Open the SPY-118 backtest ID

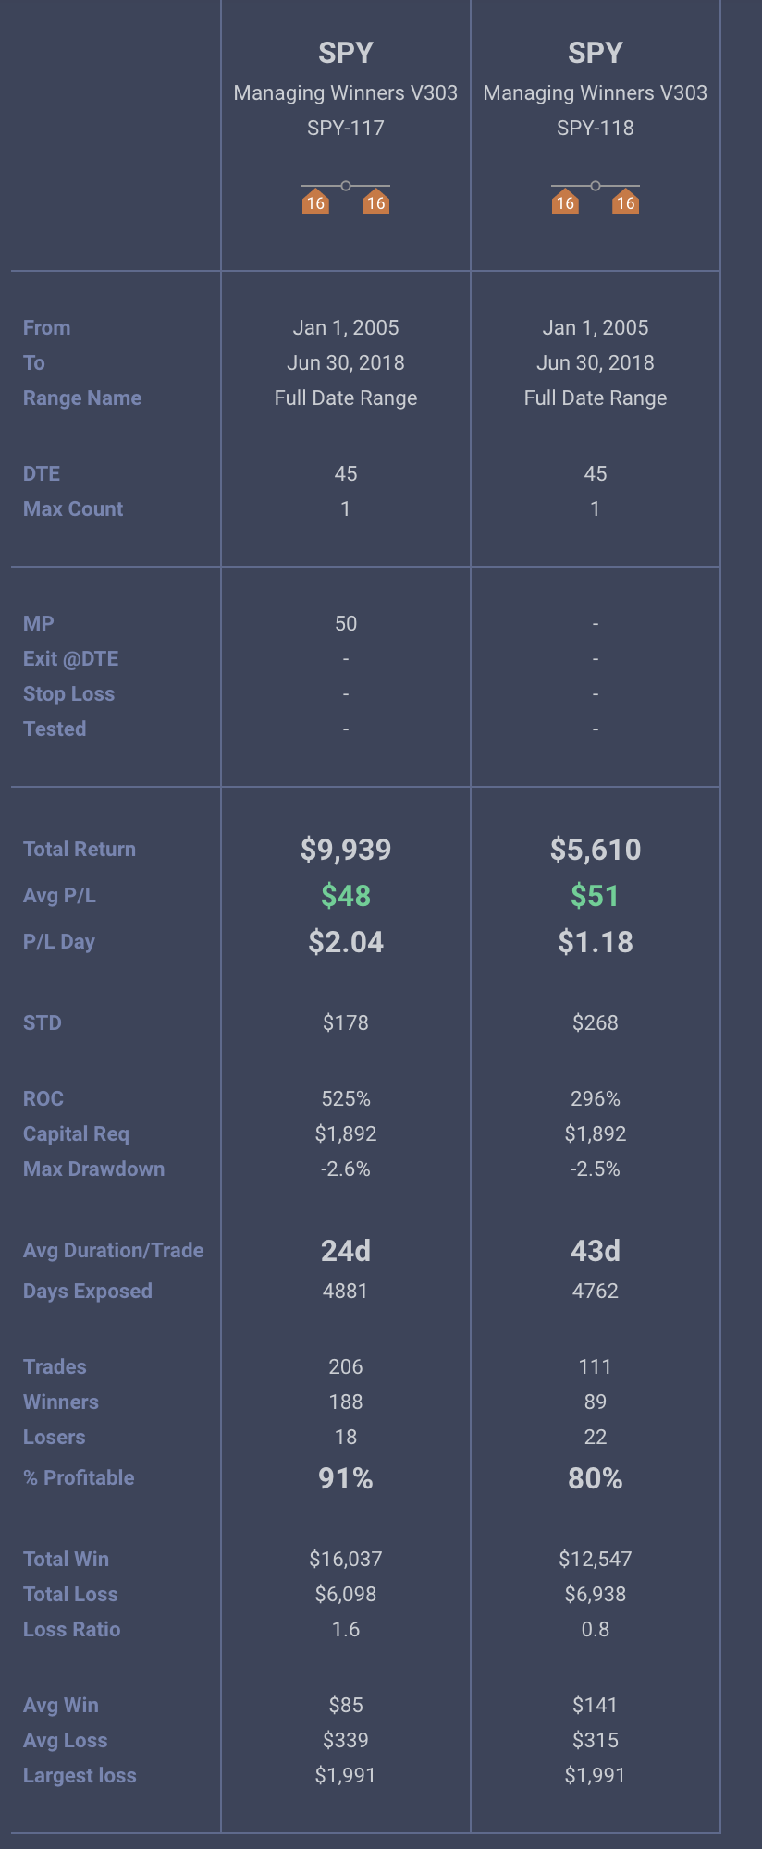pyautogui.click(x=596, y=128)
